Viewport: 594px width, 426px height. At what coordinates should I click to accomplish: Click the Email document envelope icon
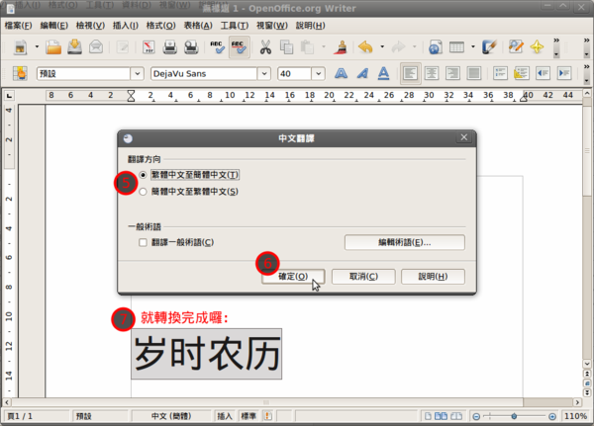96,47
